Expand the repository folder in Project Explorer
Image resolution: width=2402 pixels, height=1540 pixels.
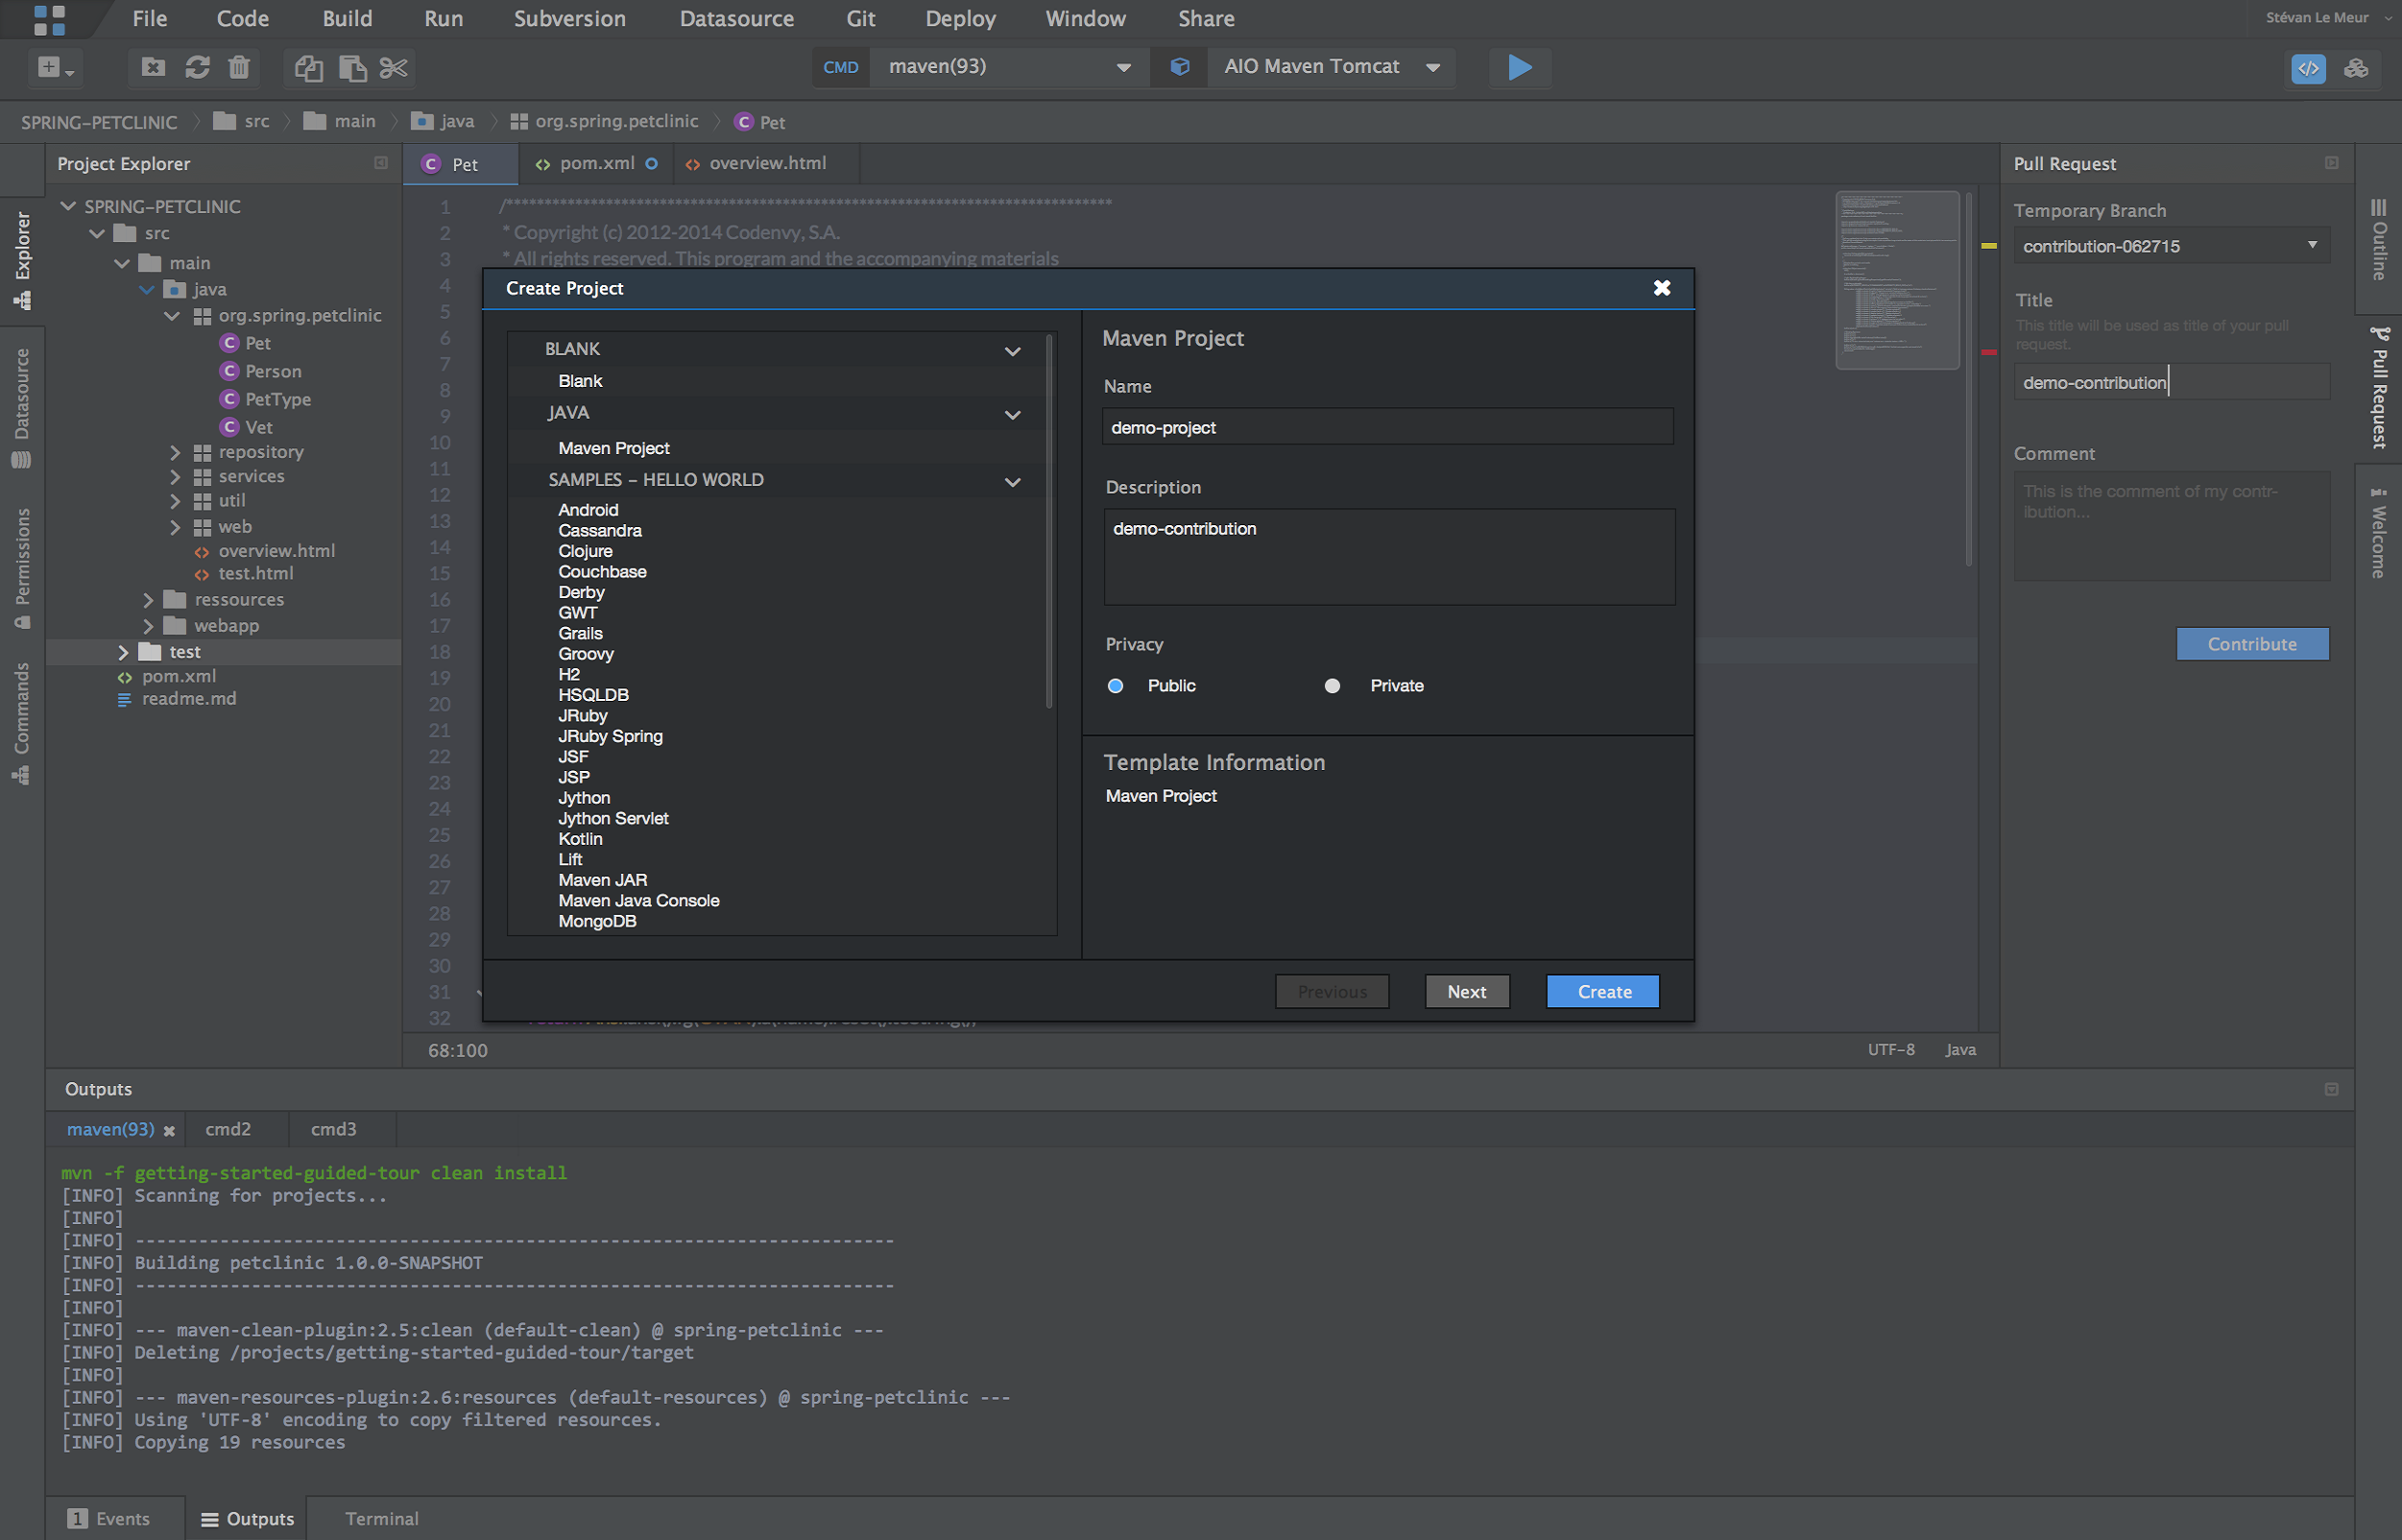[176, 451]
